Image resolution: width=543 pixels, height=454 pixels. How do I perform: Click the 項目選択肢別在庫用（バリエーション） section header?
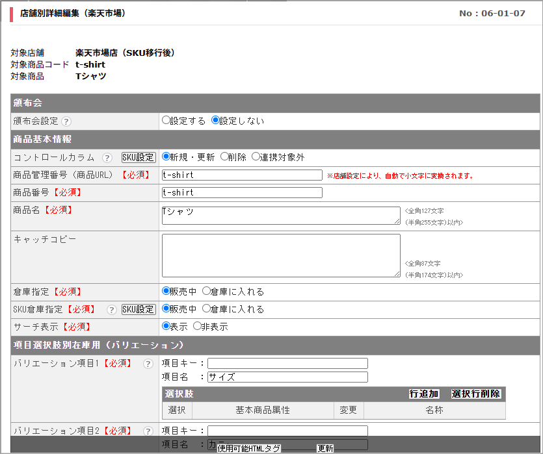click(275, 345)
